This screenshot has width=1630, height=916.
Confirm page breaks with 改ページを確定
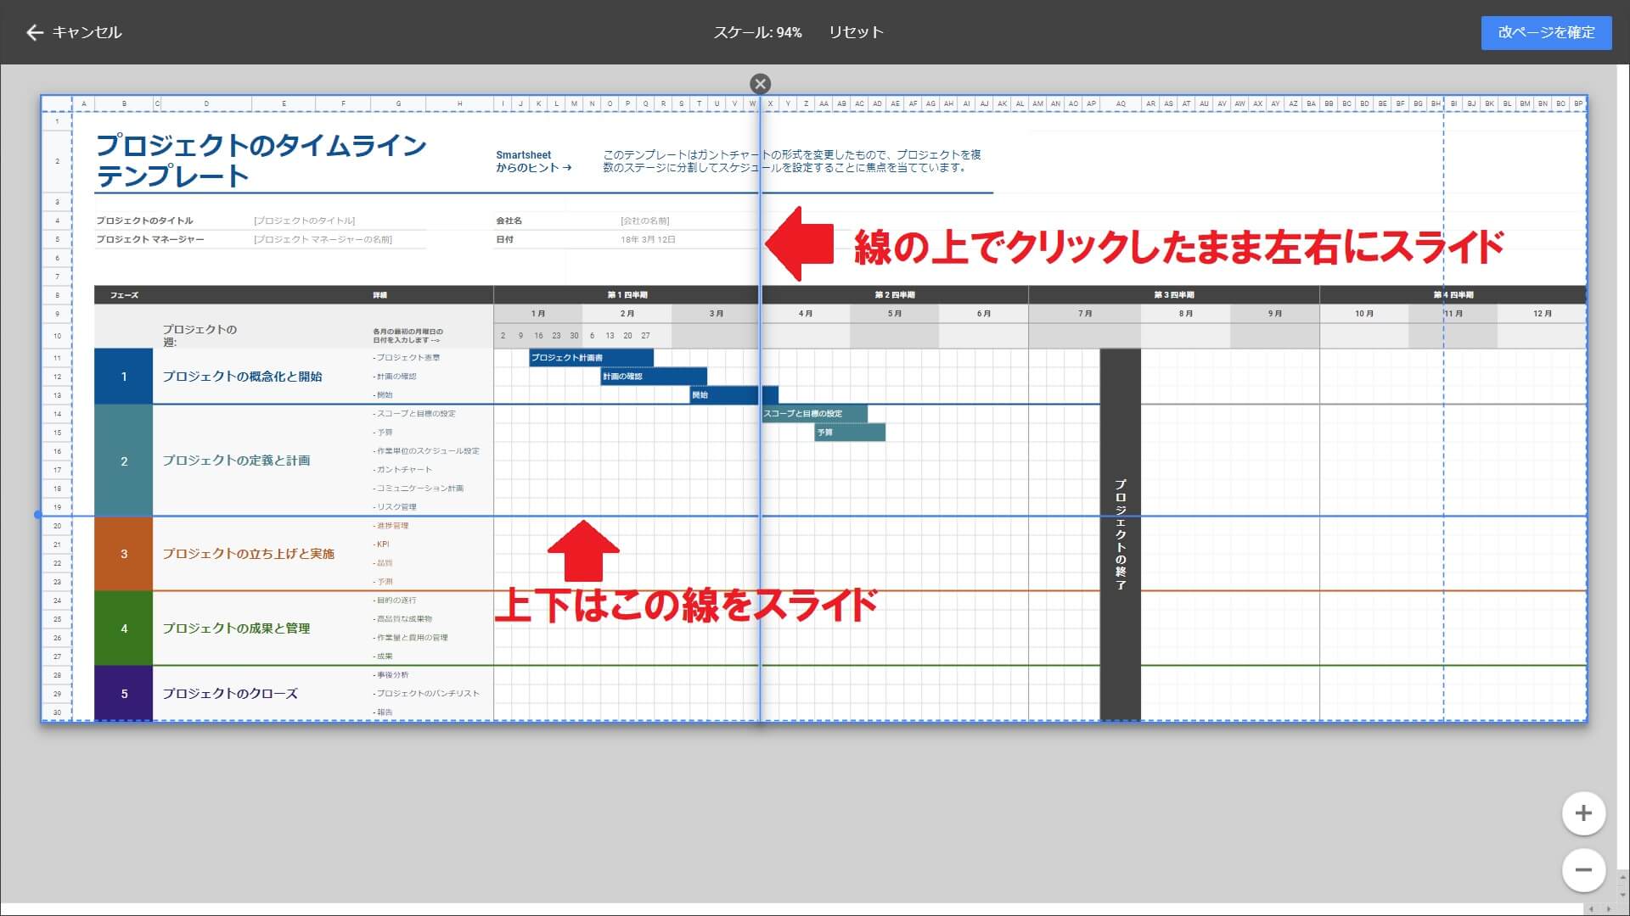click(1546, 32)
